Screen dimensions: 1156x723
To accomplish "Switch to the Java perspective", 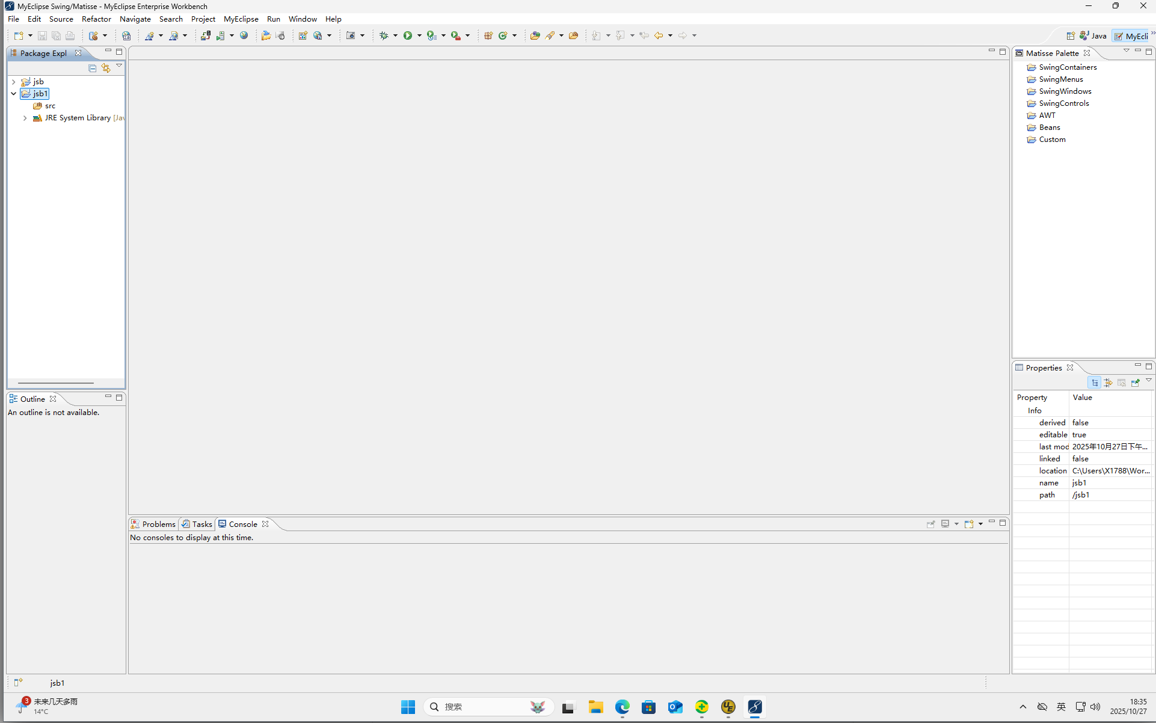I will (1092, 35).
